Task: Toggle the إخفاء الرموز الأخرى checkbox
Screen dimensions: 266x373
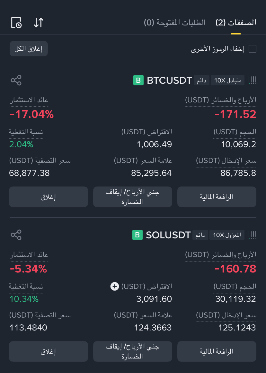Action: click(252, 49)
